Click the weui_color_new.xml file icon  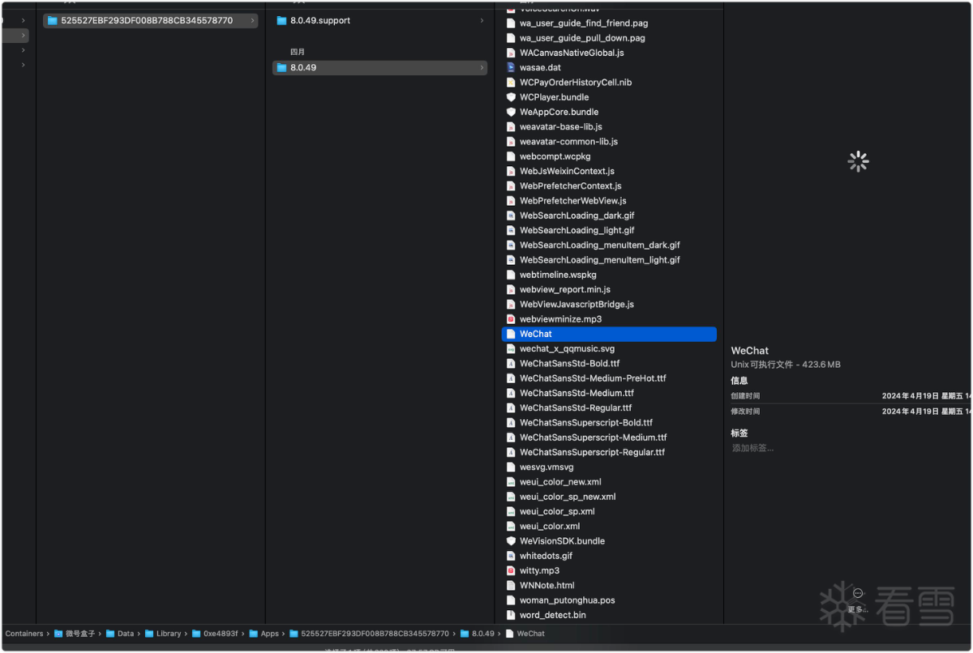click(511, 481)
